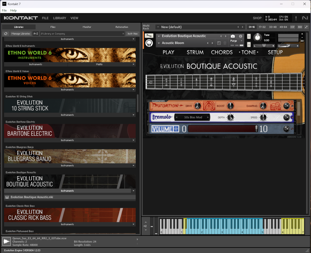The height and width of the screenshot is (253, 311).
Task: Click the Manage Libraries button
Action: pos(21,34)
